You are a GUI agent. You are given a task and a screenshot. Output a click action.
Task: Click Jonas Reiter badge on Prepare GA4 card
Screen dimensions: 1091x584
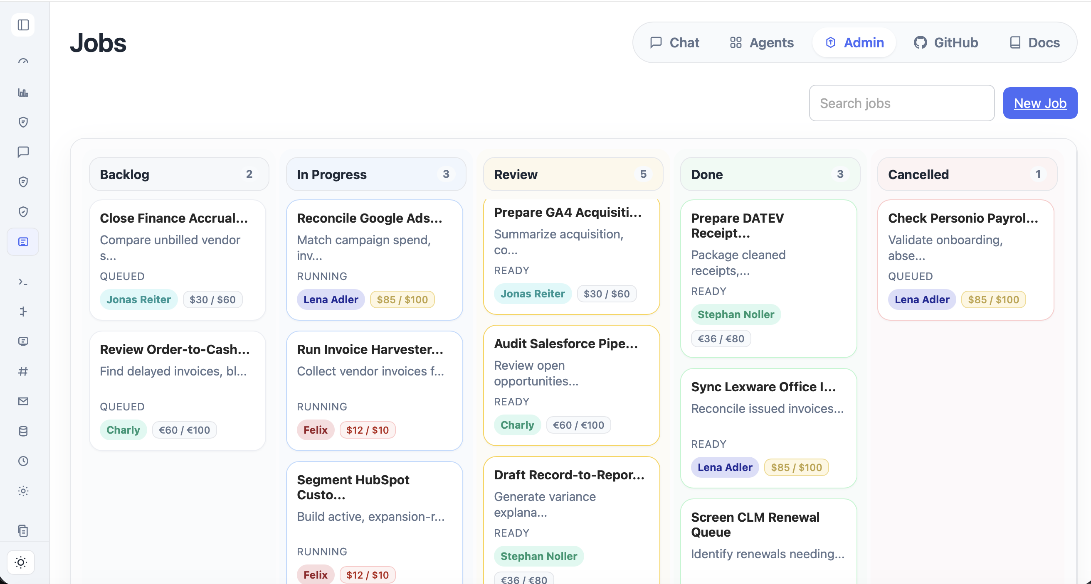coord(533,294)
